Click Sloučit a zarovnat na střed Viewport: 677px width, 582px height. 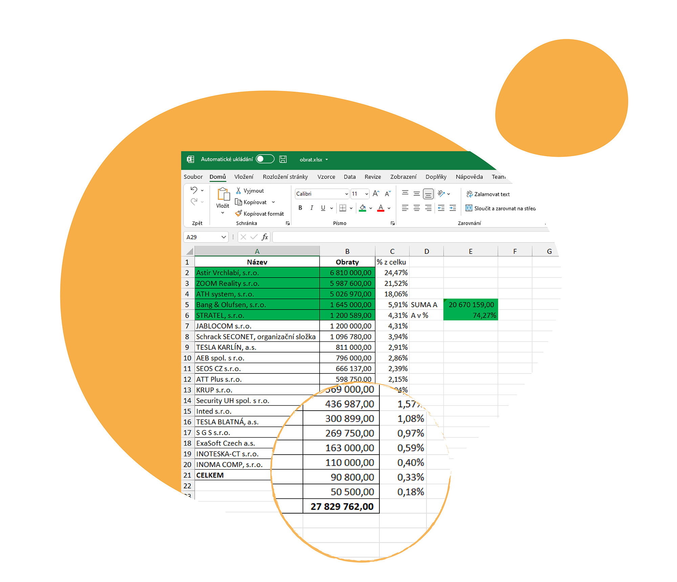click(501, 209)
